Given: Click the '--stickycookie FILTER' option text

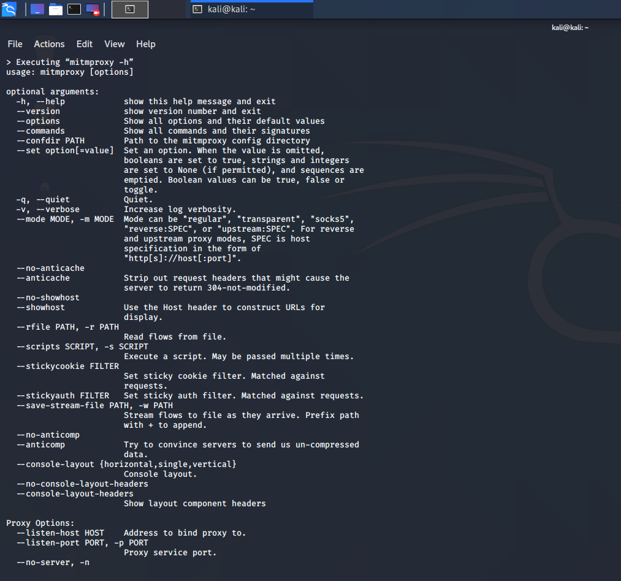Looking at the screenshot, I should pos(67,366).
